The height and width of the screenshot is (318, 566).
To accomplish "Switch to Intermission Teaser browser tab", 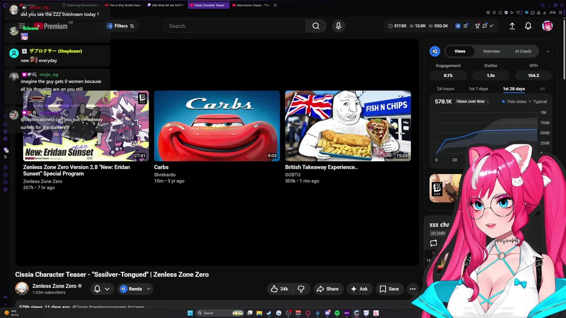I will [251, 5].
